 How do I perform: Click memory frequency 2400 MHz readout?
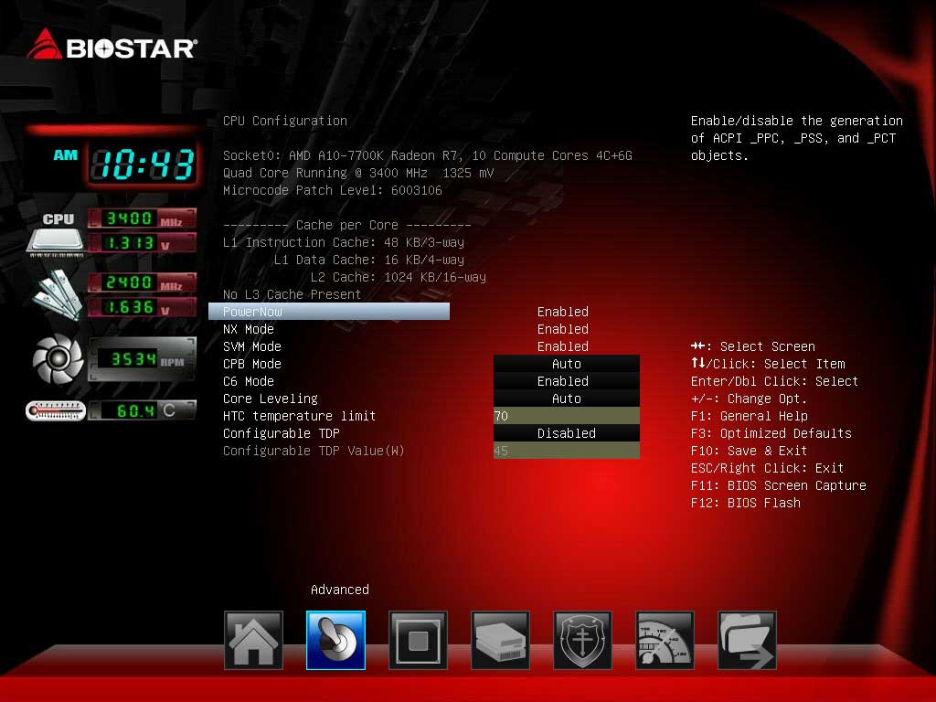[142, 282]
